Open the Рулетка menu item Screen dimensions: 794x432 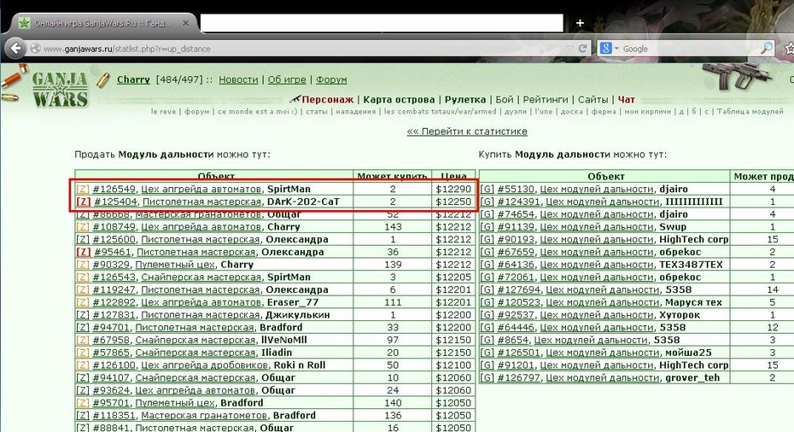(x=464, y=99)
